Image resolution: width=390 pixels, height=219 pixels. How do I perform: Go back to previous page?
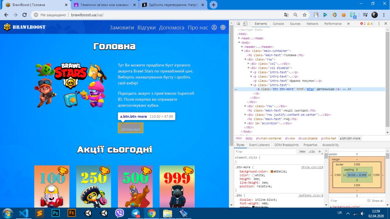(6, 15)
